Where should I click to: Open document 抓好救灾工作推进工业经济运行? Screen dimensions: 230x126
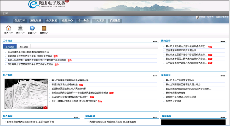[181, 97]
